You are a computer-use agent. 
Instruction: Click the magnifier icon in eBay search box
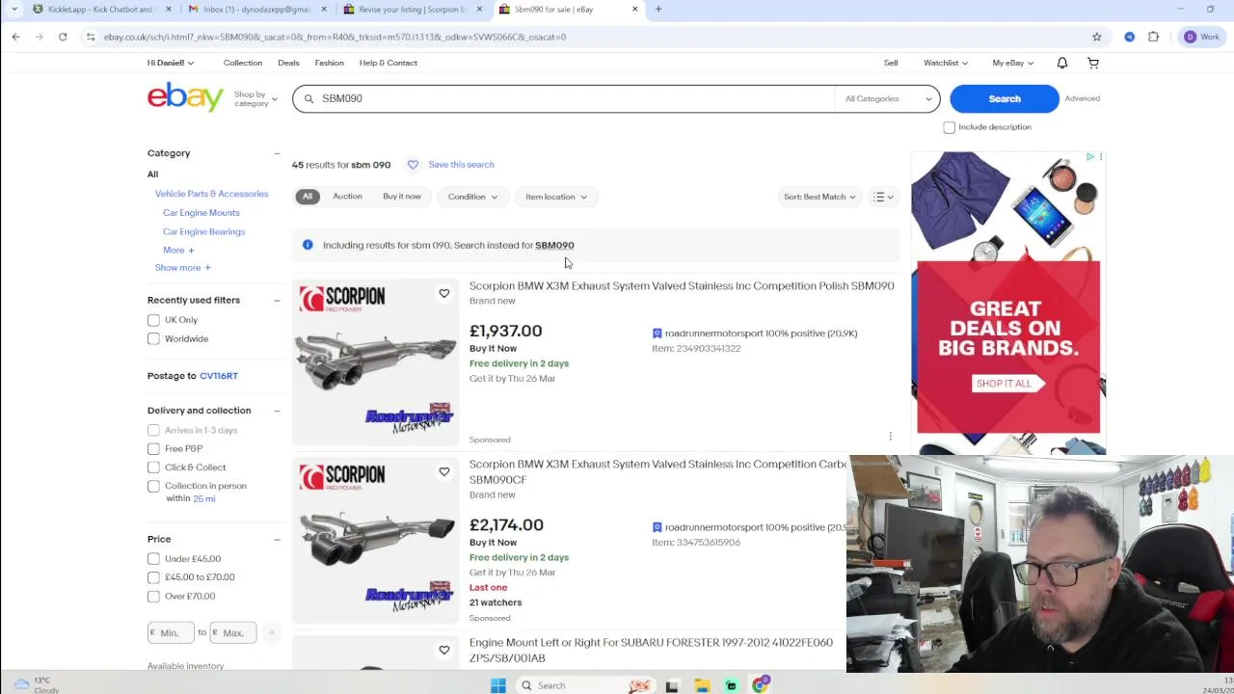tap(309, 98)
